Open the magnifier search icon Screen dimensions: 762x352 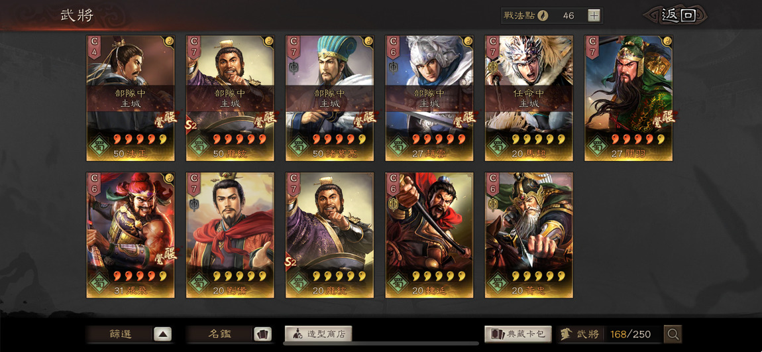tap(673, 334)
